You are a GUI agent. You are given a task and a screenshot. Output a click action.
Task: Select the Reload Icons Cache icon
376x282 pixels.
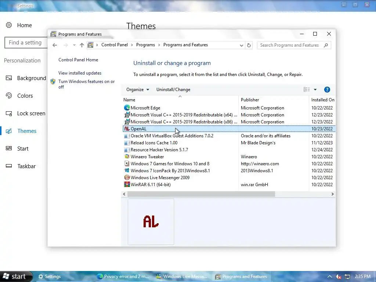click(x=127, y=143)
